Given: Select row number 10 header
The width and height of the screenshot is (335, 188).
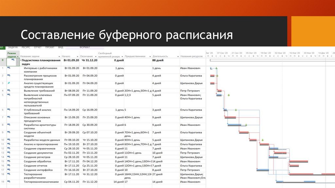Looking at the screenshot, I should point(3,140).
